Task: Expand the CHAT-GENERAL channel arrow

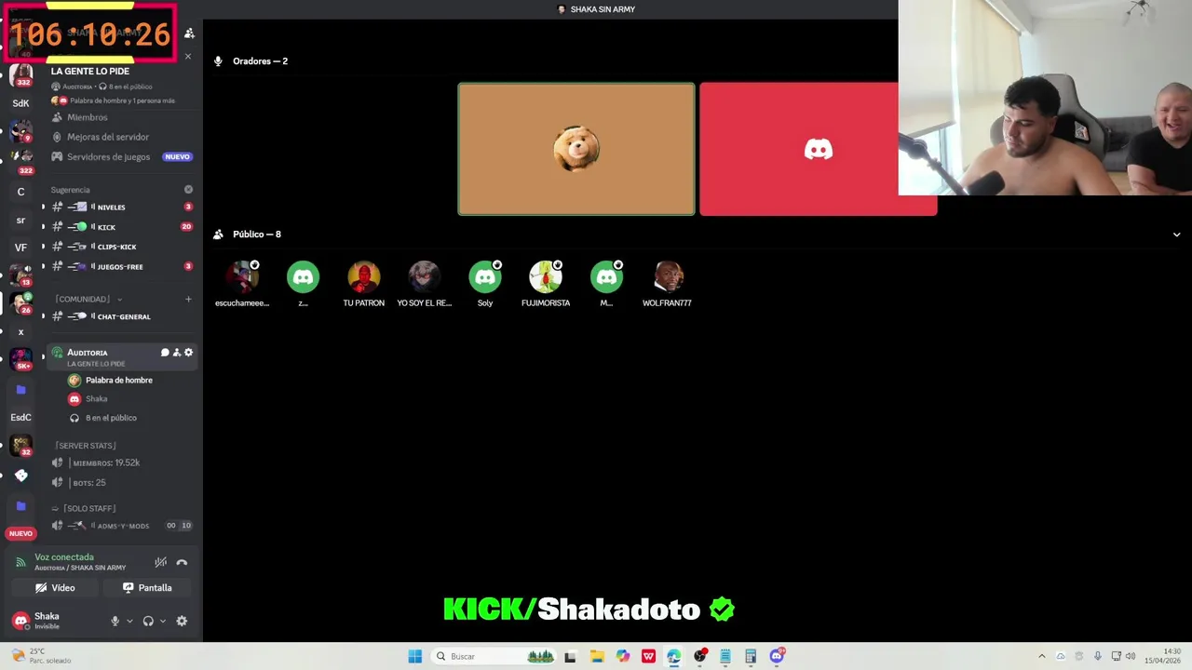Action: (x=43, y=316)
